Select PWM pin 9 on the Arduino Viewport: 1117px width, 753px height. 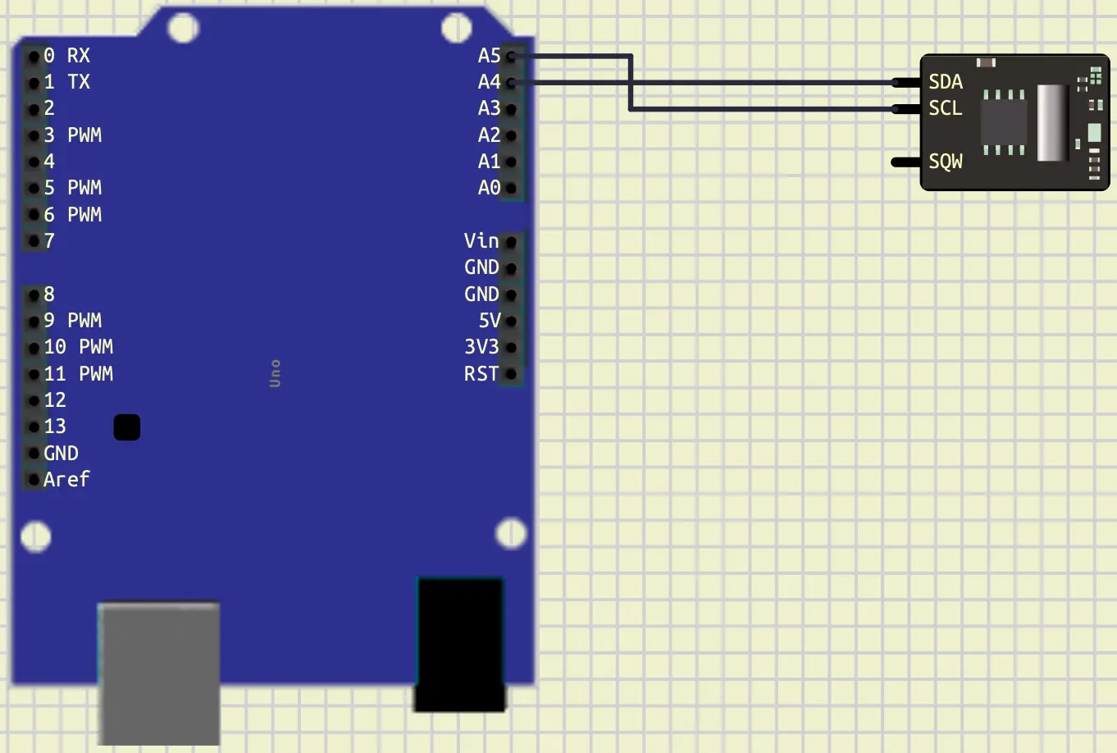34,321
